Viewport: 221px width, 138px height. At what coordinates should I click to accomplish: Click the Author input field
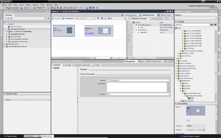tap(138, 94)
